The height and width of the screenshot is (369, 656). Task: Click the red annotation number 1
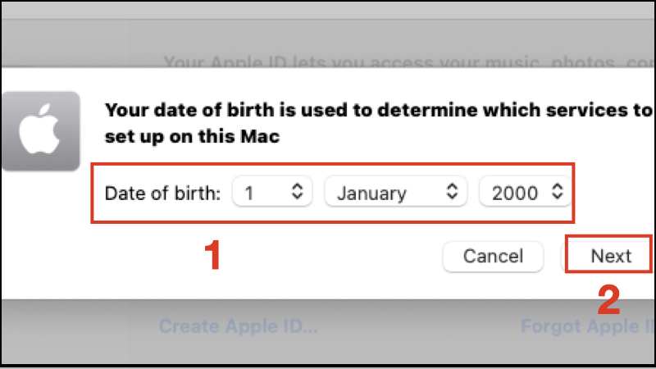pyautogui.click(x=212, y=257)
